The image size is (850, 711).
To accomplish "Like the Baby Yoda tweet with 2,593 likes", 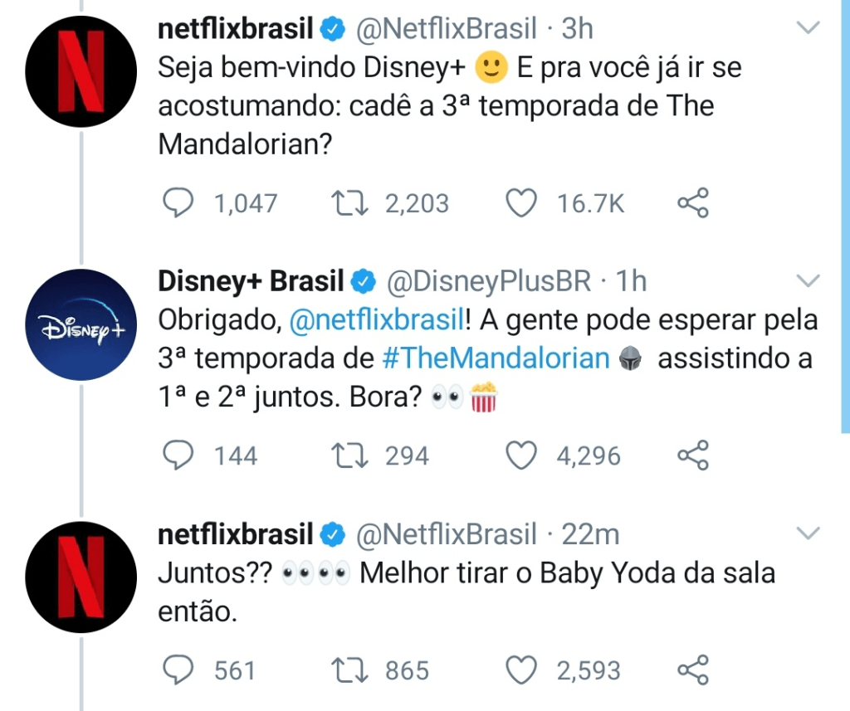I will 521,670.
